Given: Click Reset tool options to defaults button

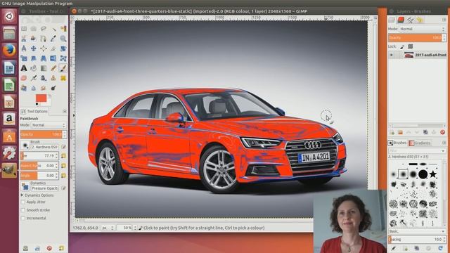Looking at the screenshot, I should click(61, 248).
